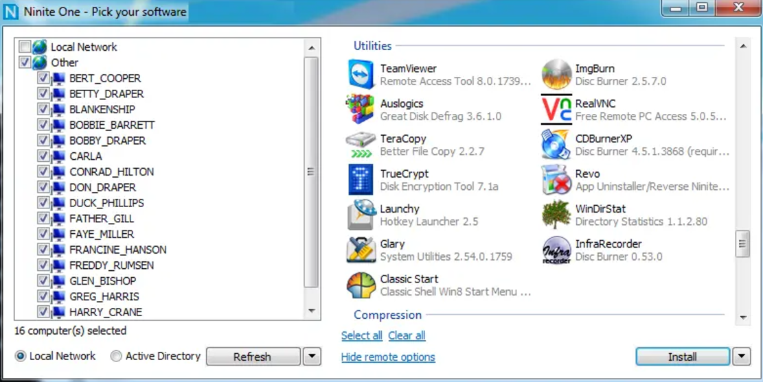Click the Refresh button
Screen dimensions: 763x382
pos(253,356)
